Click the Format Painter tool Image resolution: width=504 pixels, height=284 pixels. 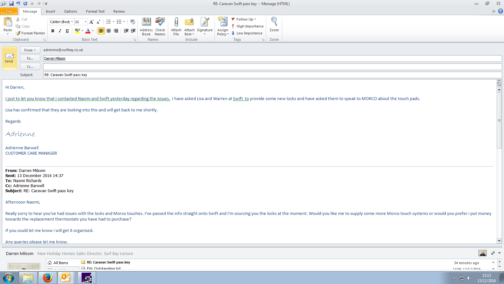point(31,33)
